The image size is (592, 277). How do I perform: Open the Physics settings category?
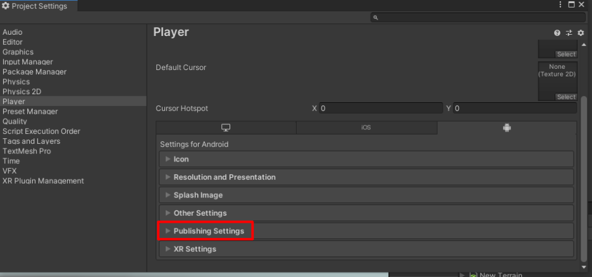click(16, 82)
